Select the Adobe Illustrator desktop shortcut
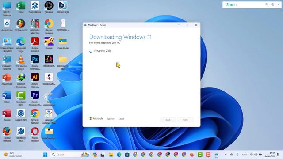This screenshot has width=283, height=159. (35, 80)
